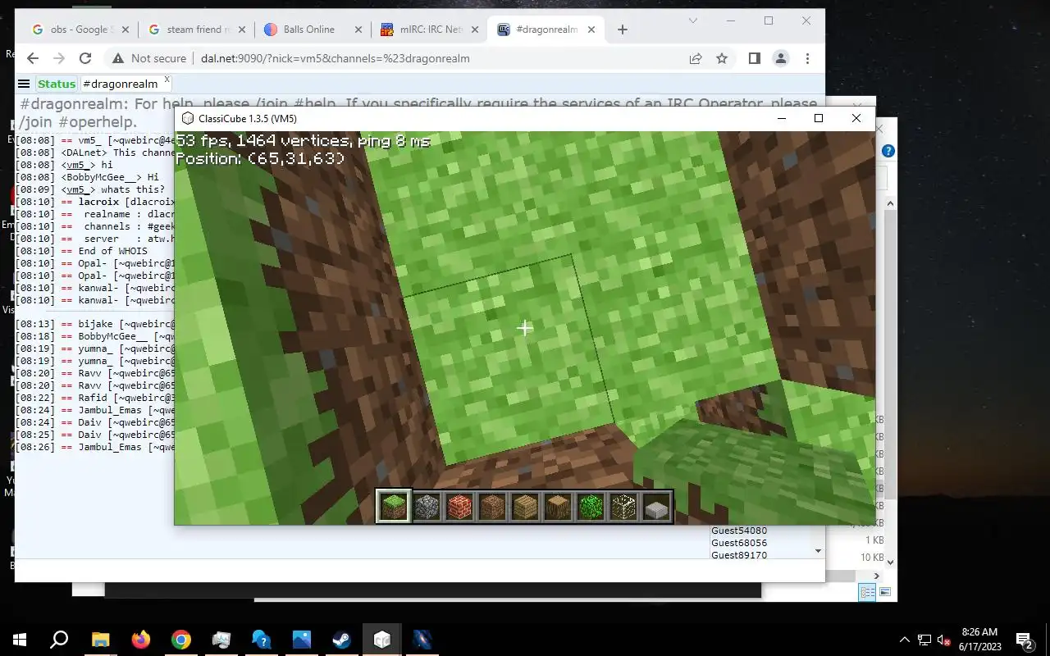Select Guest89170 in the nick list

coord(739,555)
